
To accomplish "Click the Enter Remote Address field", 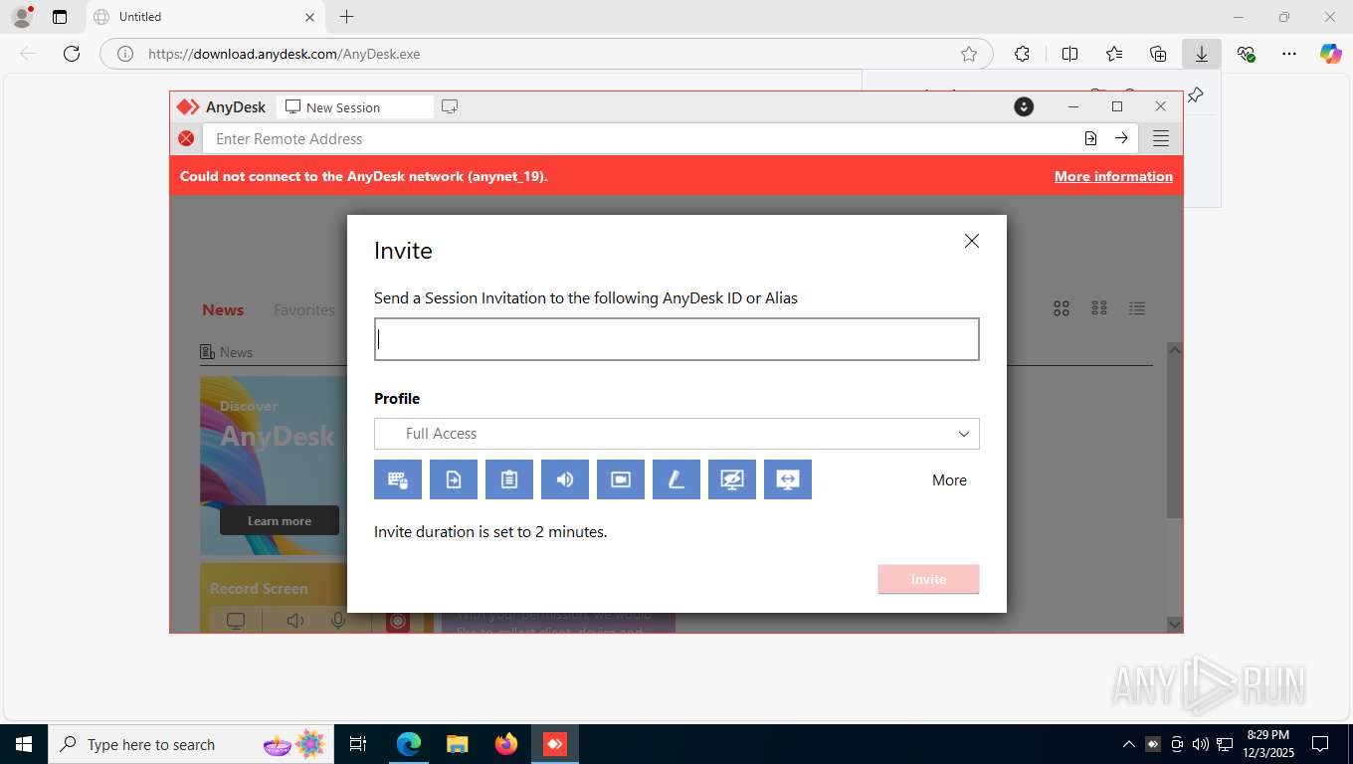I will (642, 138).
